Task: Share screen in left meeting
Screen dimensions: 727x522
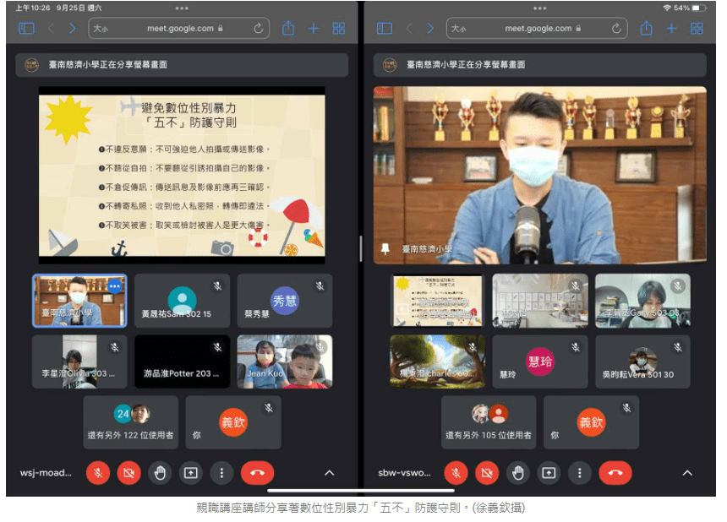Action: pos(191,473)
